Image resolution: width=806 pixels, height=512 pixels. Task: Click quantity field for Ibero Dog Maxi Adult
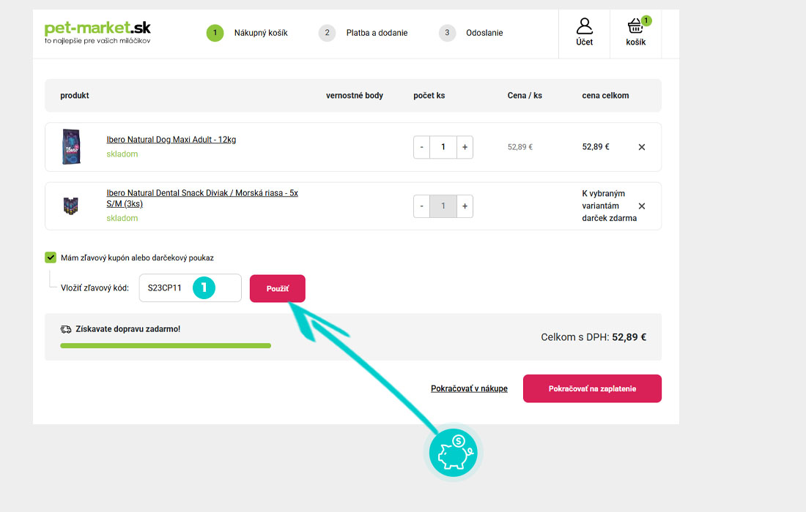(x=443, y=147)
